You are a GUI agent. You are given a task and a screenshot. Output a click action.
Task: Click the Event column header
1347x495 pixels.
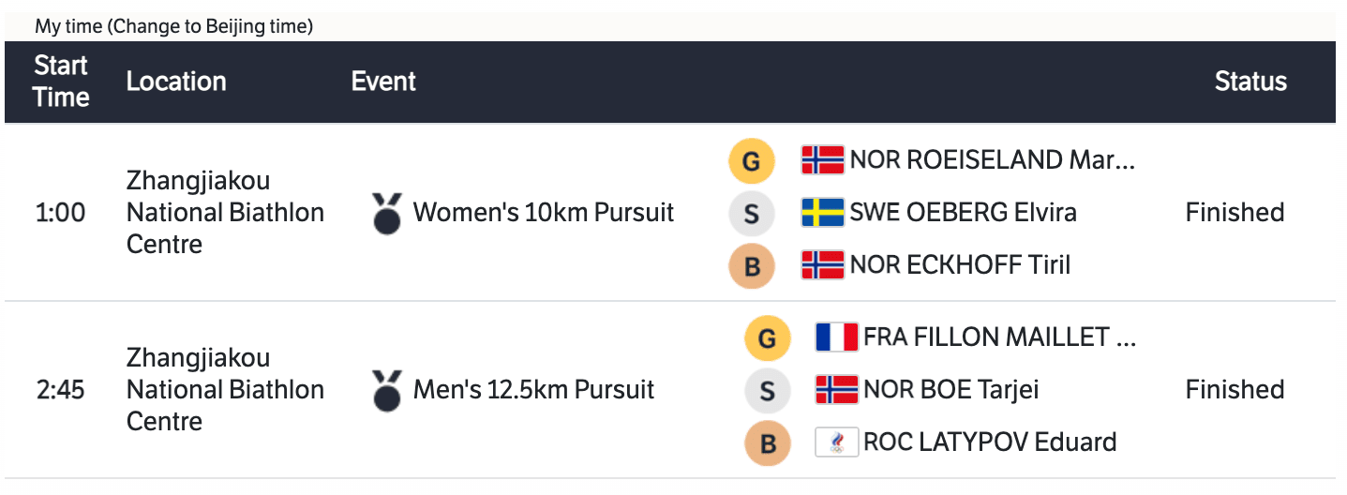pos(383,82)
